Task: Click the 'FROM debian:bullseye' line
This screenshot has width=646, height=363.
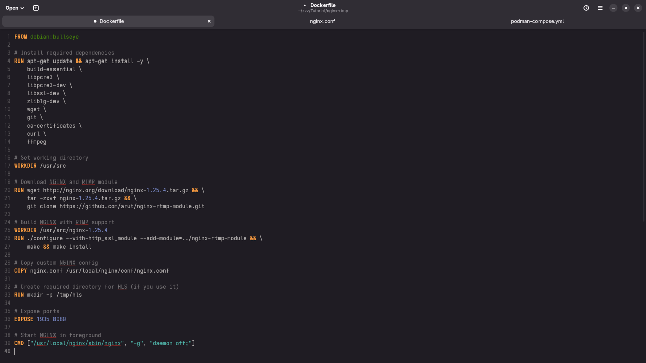Action: click(46, 37)
